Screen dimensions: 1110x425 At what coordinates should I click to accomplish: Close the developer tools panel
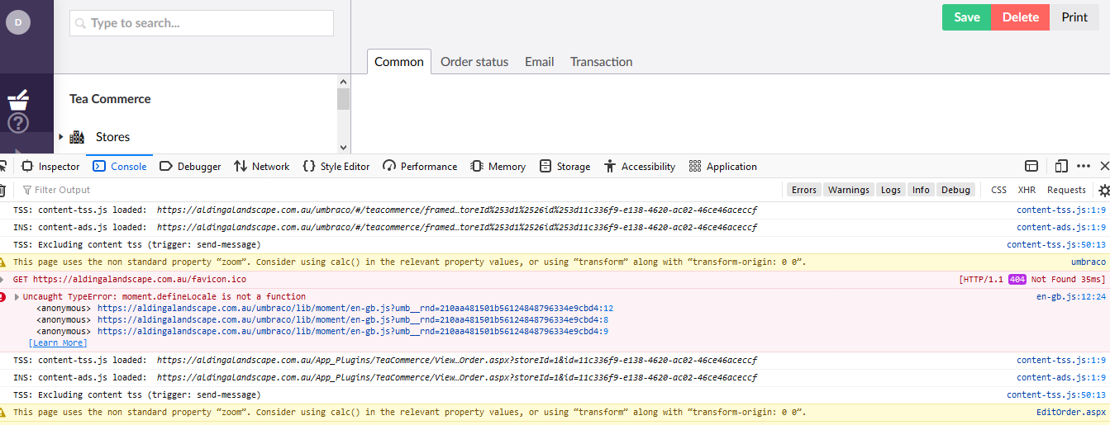click(1104, 166)
